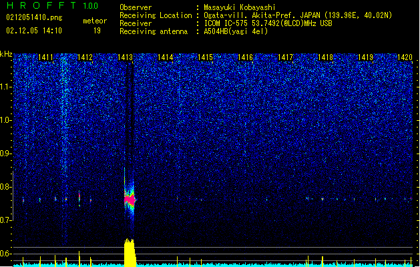Image resolution: width=420 pixels, height=267 pixels.
Task: Click the Receiver label
Action: coord(136,23)
